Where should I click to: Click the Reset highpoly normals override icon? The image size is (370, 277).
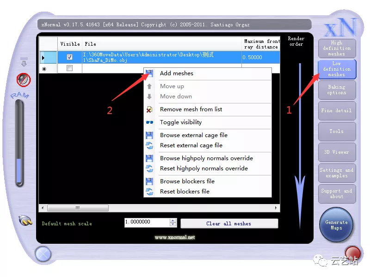click(x=149, y=169)
